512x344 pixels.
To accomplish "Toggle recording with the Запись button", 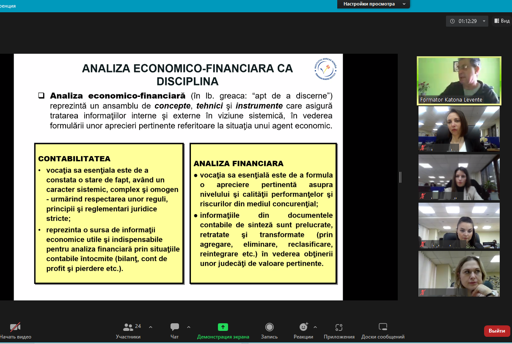I will (x=269, y=327).
